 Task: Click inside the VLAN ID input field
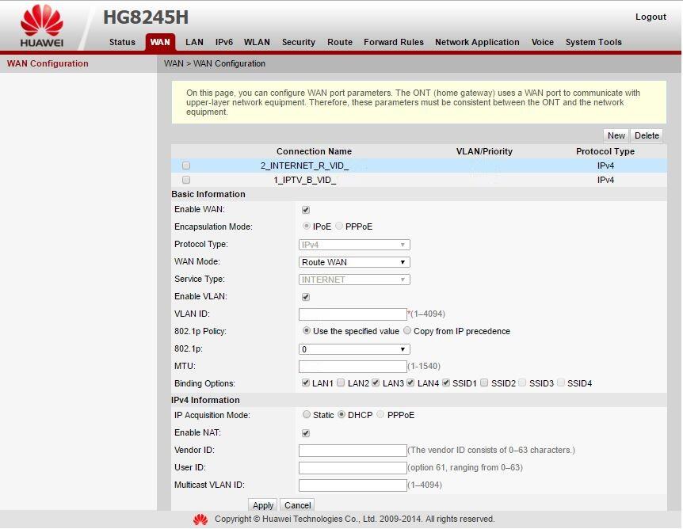(353, 314)
